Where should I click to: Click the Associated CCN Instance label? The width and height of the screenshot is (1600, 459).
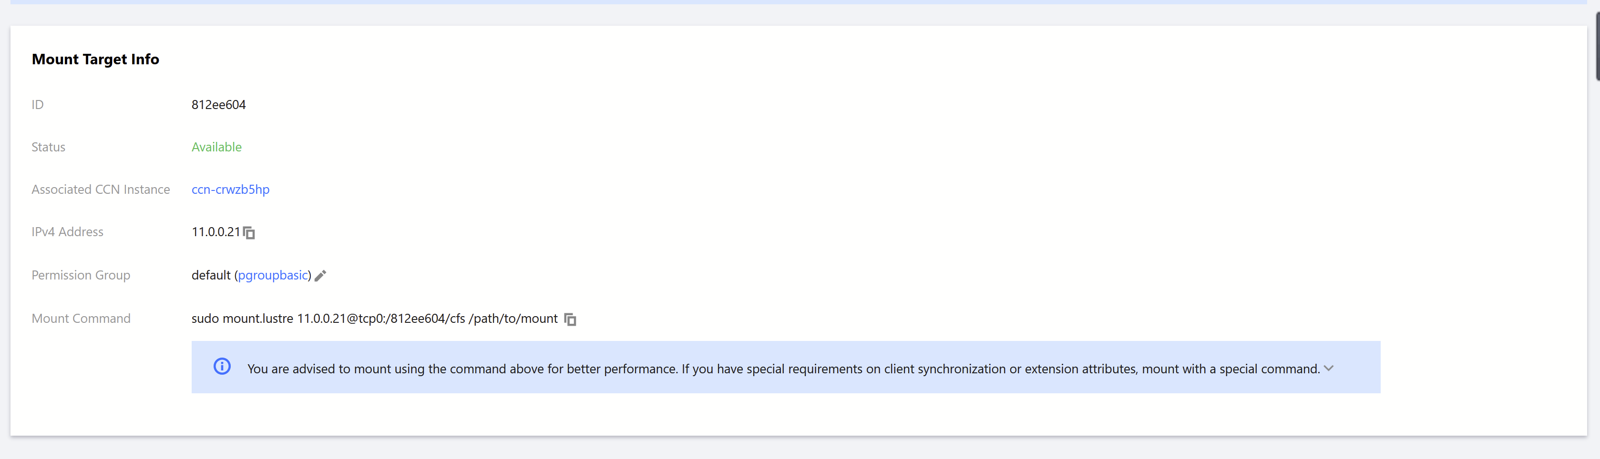101,189
